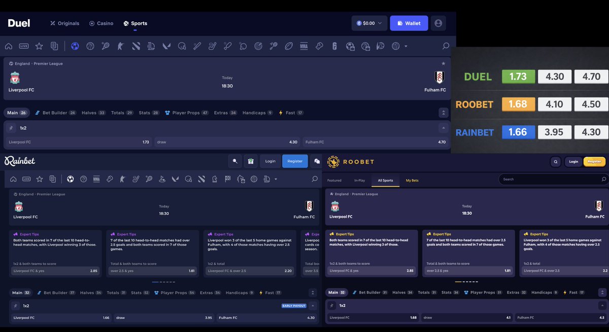This screenshot has height=332, width=609.
Task: Select MMA icon in Duel sports bar
Action: point(304,46)
